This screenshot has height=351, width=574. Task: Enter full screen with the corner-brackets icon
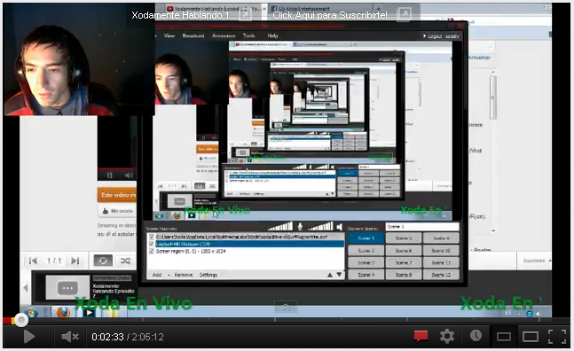(x=557, y=337)
